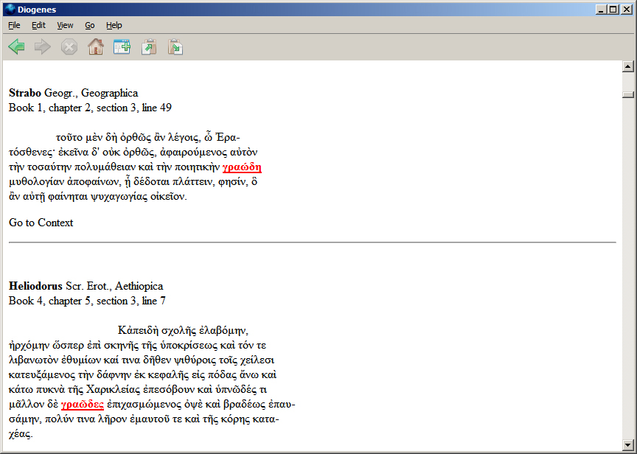The height and width of the screenshot is (454, 637).
Task: Open the File menu
Action: 14,25
